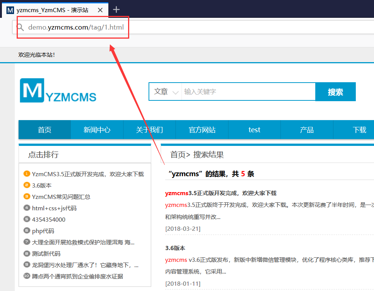Focus the URL demo.yzmcms.com/tag/1.html
The image size is (374, 291).
[76, 27]
